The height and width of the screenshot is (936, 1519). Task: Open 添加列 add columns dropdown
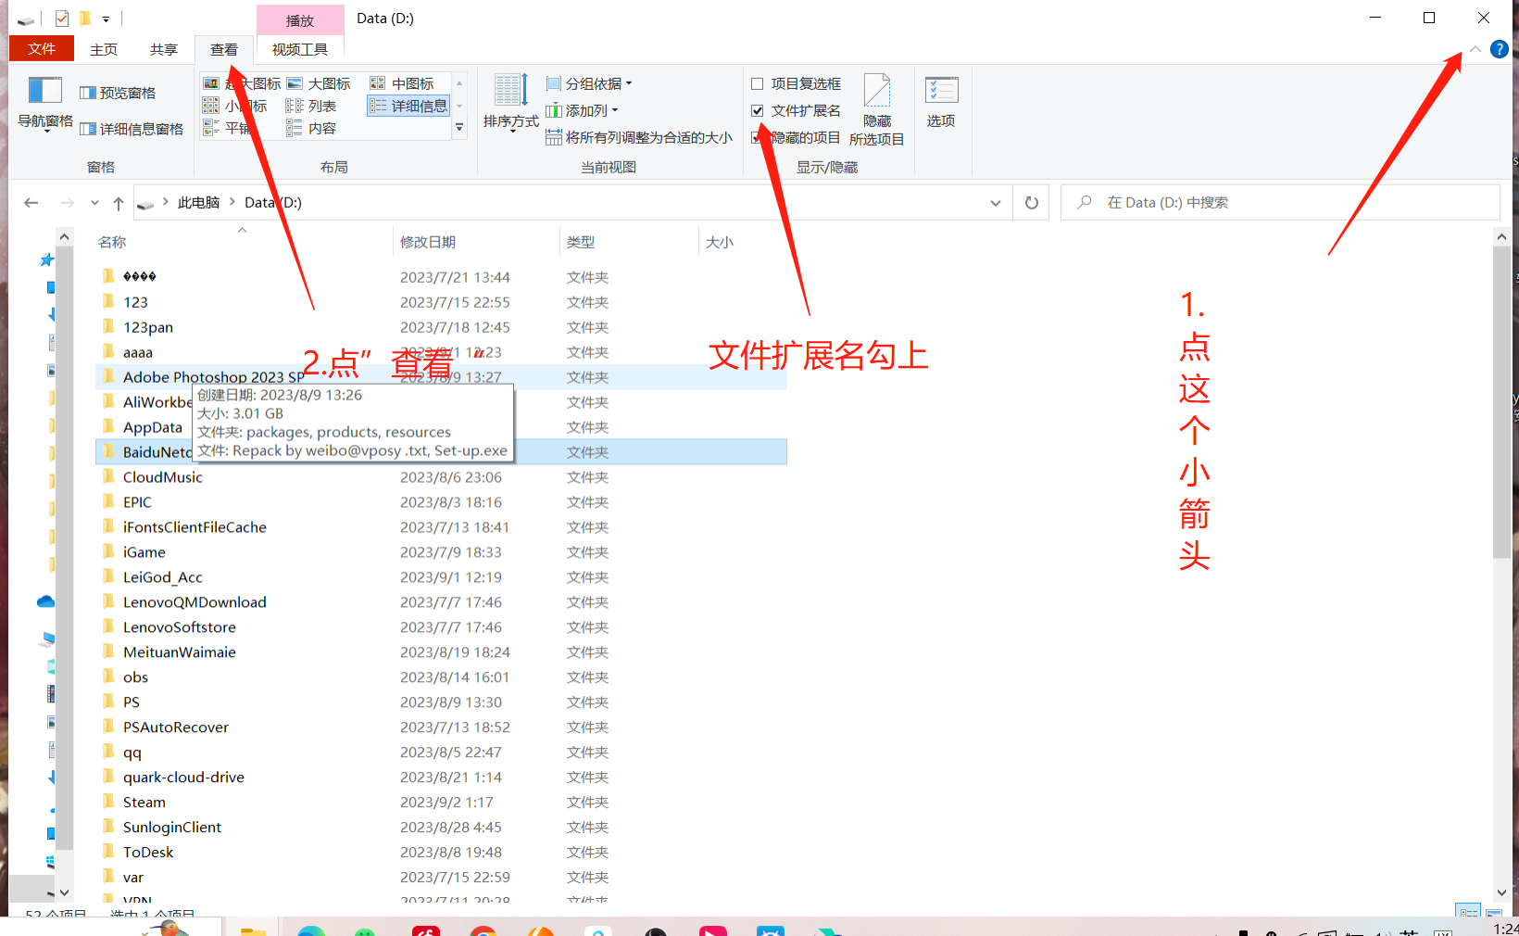click(x=582, y=110)
